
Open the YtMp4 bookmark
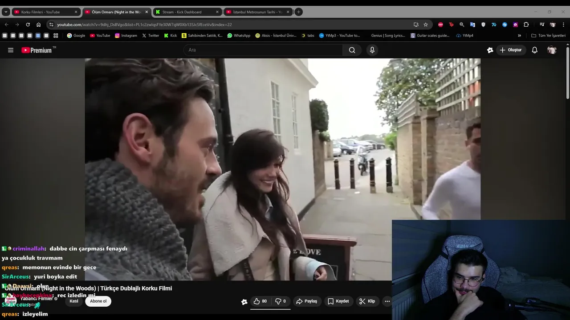click(464, 36)
